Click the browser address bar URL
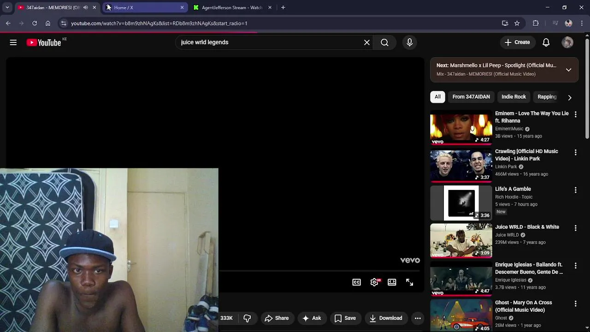This screenshot has height=332, width=590. (159, 23)
